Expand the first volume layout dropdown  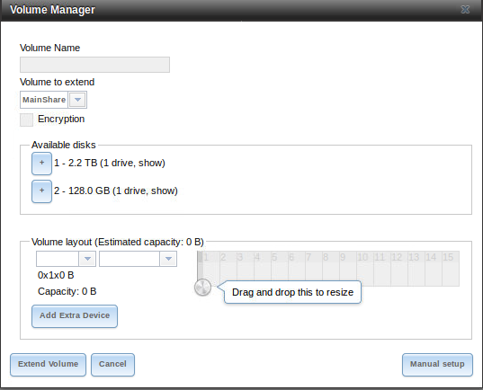pos(87,259)
